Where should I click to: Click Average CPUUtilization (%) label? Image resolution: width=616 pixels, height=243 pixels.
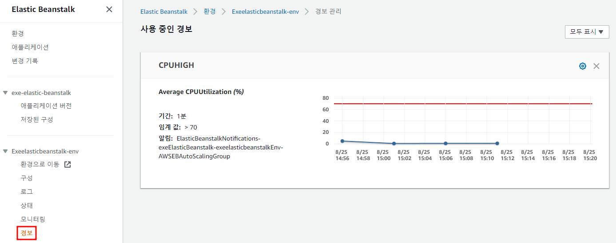tap(201, 92)
